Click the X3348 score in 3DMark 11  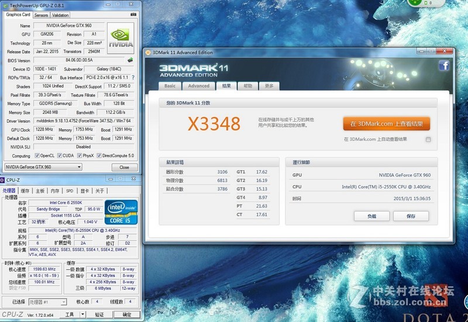pos(214,124)
